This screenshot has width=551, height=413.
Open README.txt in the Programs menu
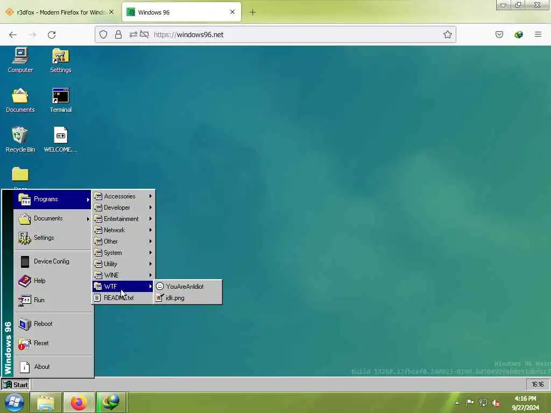tap(123, 297)
